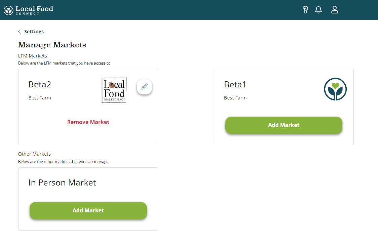
Task: Edit the Beta2 market with pencil icon
Action: [x=145, y=87]
